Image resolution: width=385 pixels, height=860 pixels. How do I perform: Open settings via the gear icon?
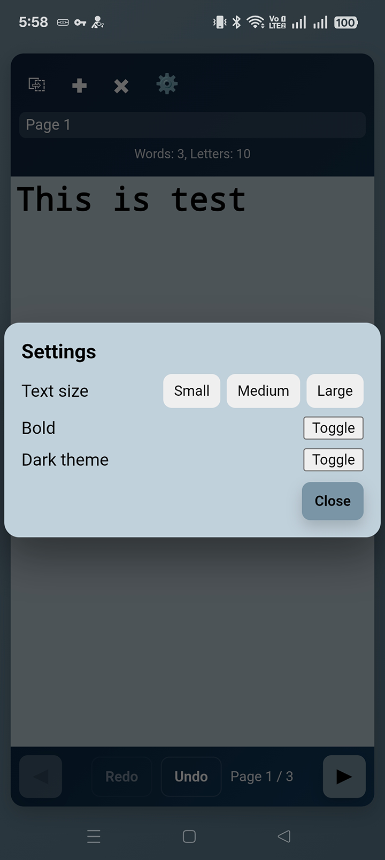(x=167, y=85)
